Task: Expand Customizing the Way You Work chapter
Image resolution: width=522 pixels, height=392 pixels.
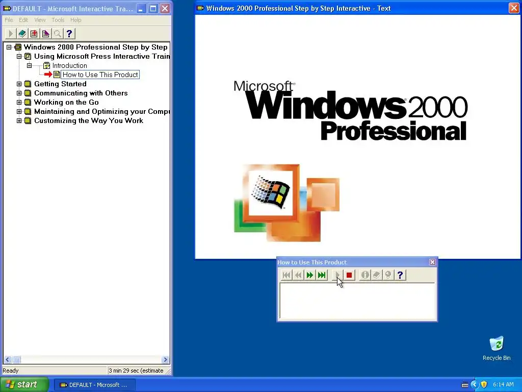Action: 19,120
